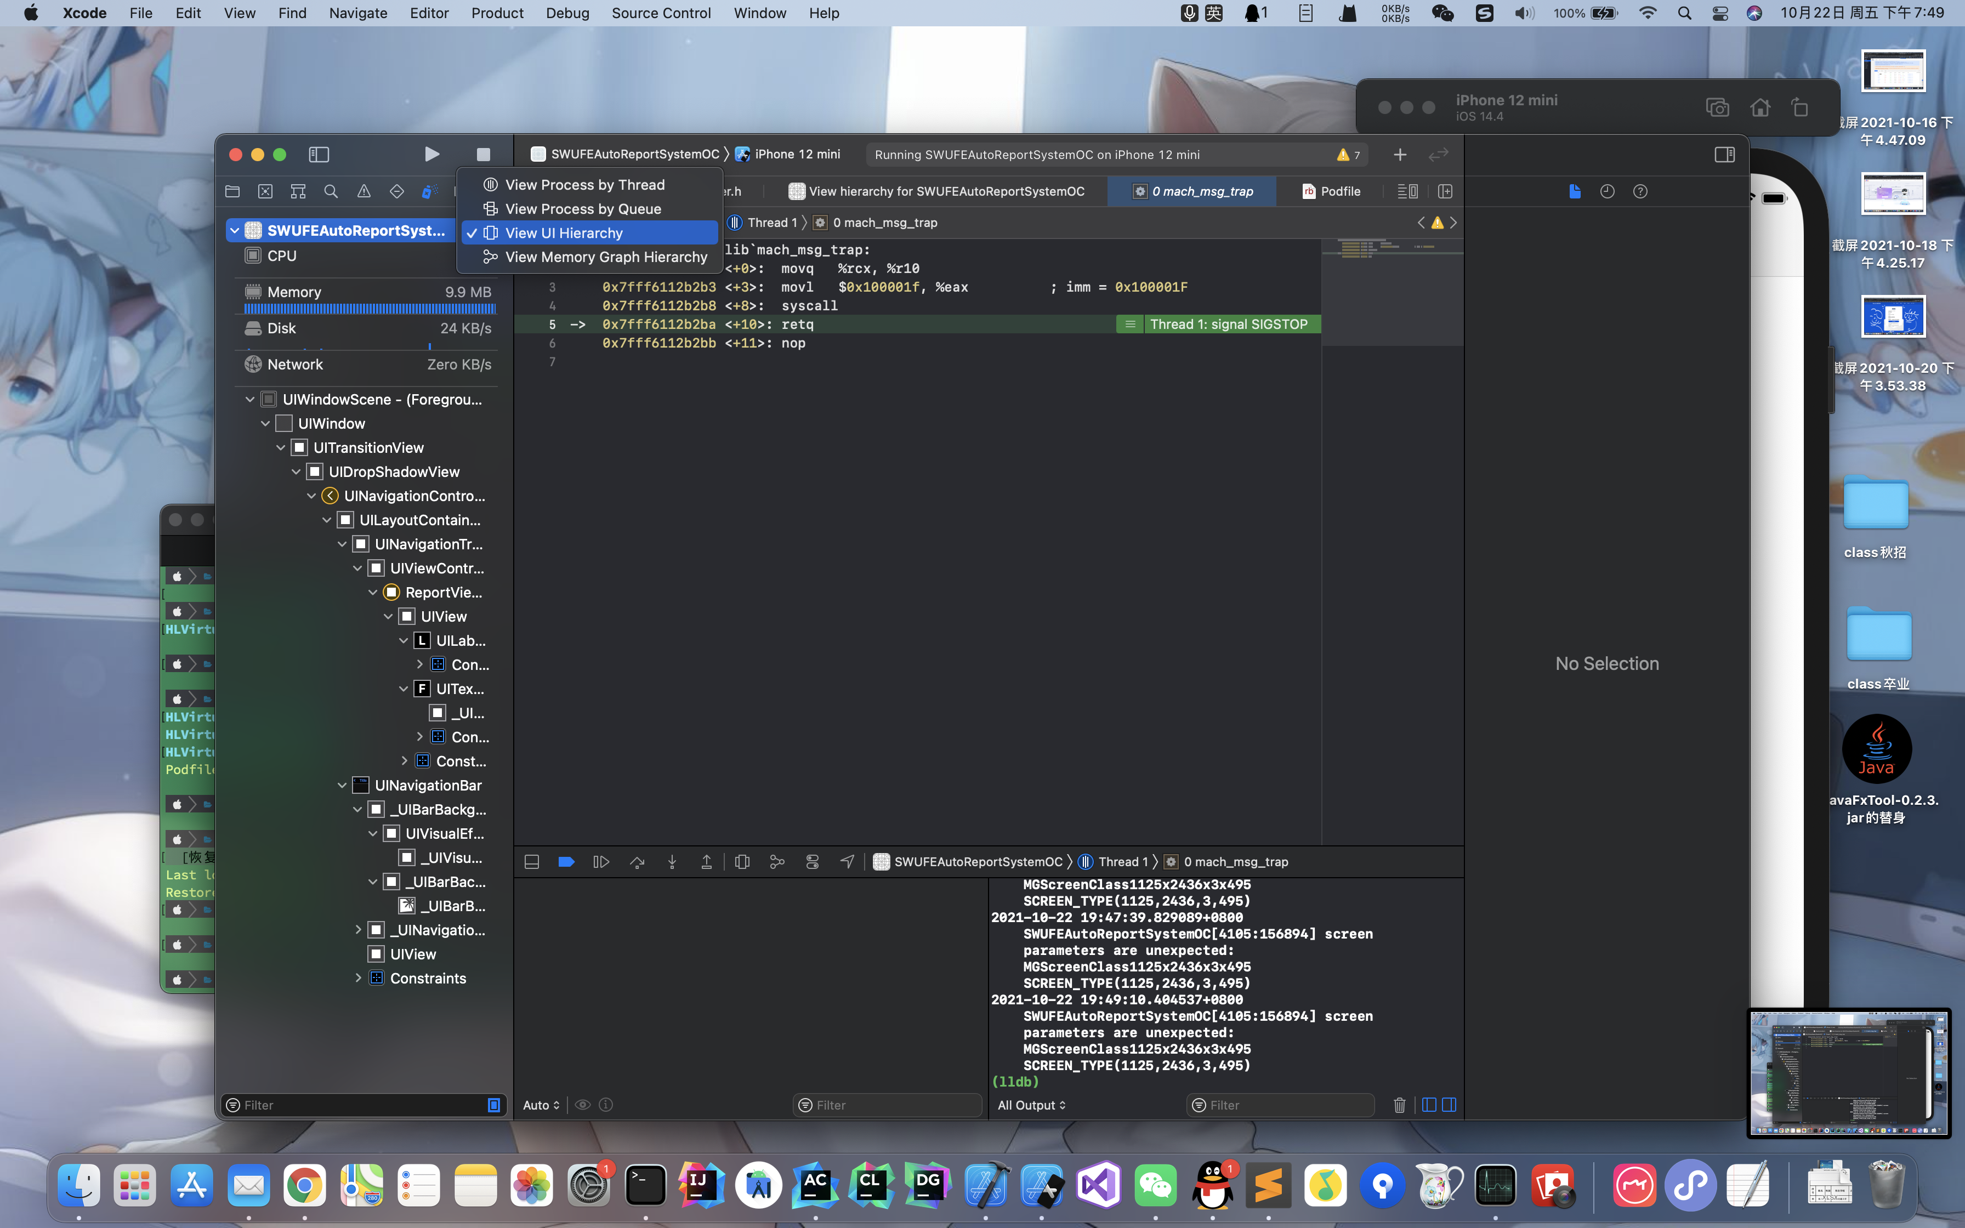Toggle the right inspector panel

[1725, 154]
